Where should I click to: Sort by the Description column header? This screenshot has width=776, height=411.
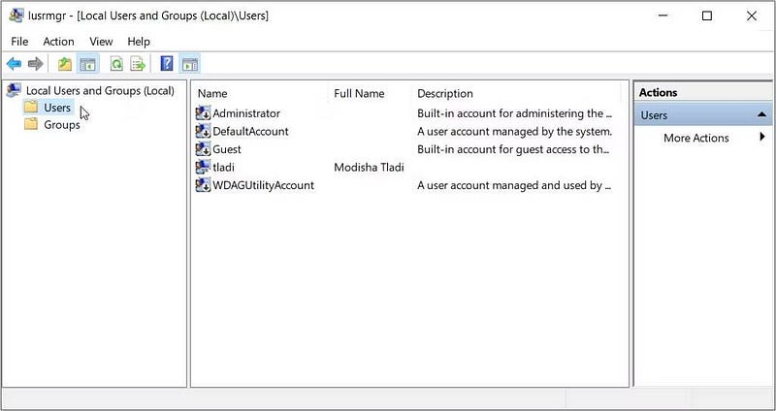(x=445, y=93)
